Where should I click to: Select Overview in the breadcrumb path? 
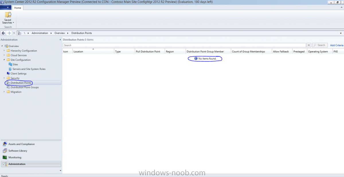60,33
